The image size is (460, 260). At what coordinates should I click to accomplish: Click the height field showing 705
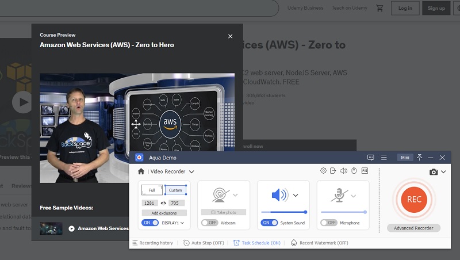pyautogui.click(x=176, y=203)
